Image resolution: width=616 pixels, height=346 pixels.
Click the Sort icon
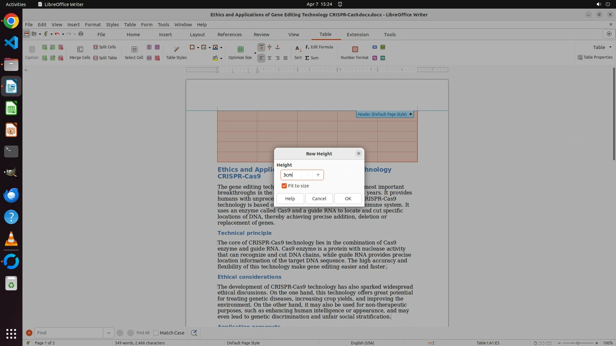[298, 49]
